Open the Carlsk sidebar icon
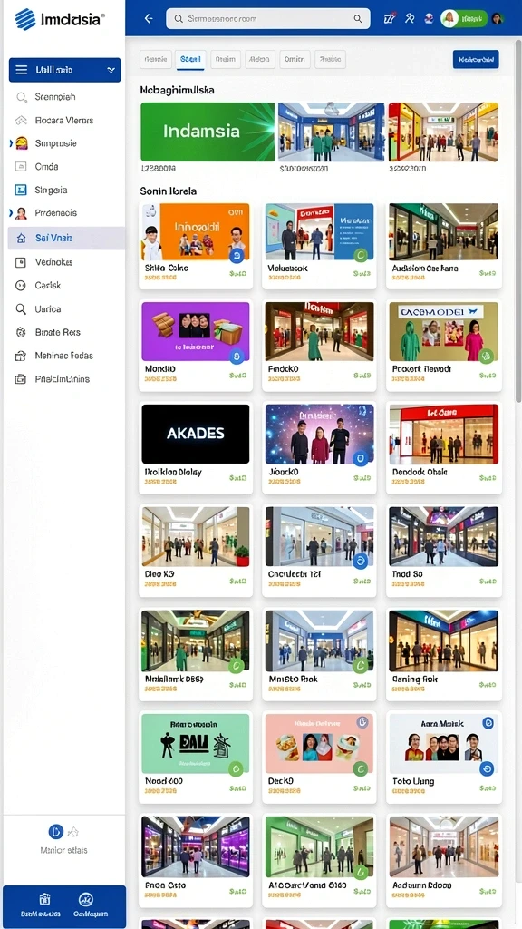The width and height of the screenshot is (522, 929). click(x=21, y=285)
